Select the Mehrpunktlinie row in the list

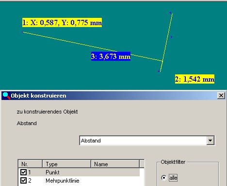coord(79,181)
